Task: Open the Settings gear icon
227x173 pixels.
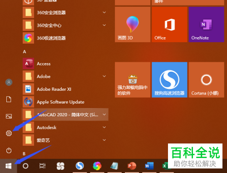Action: coord(9,133)
